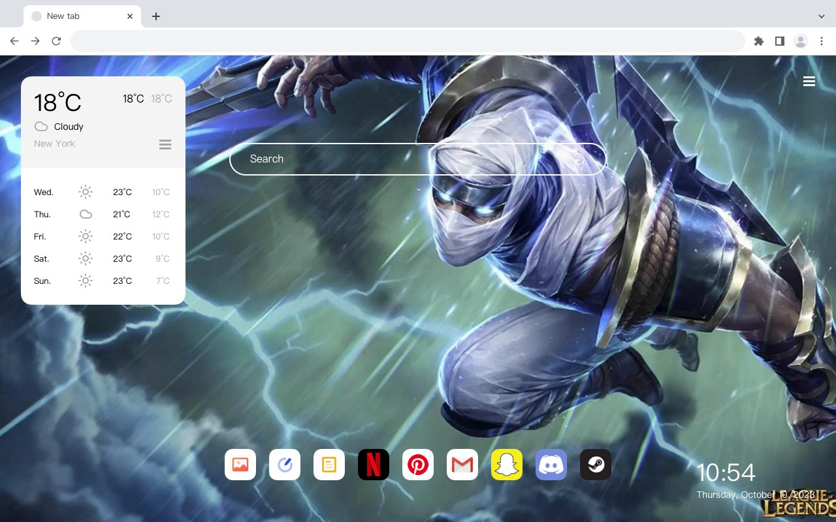Image resolution: width=836 pixels, height=522 pixels.
Task: Open Chrome three-dot menu
Action: (x=822, y=41)
